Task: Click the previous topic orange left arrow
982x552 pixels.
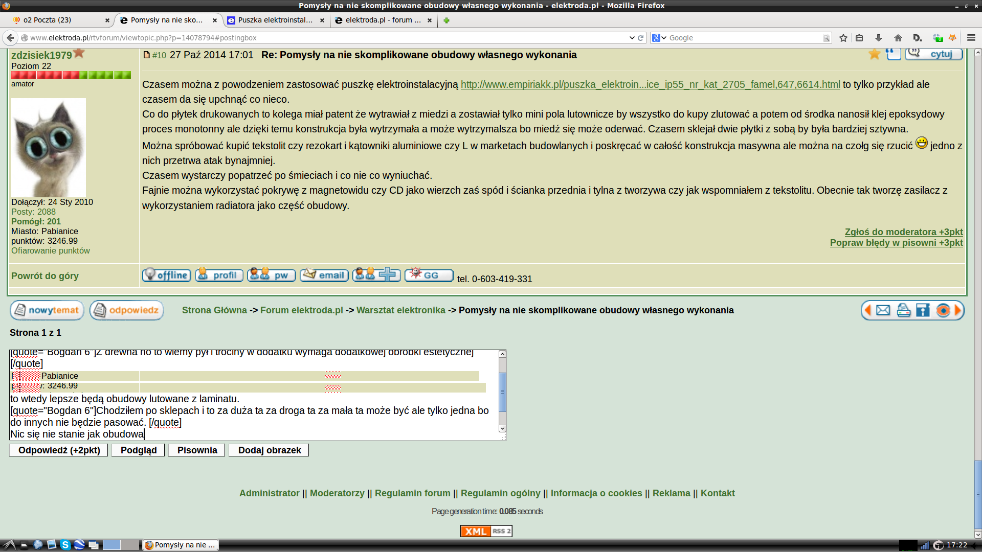Action: (867, 310)
